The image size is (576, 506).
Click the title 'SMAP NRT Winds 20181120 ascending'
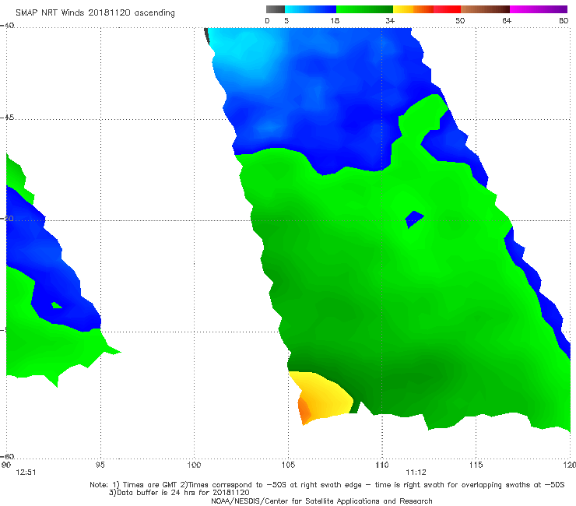(95, 12)
